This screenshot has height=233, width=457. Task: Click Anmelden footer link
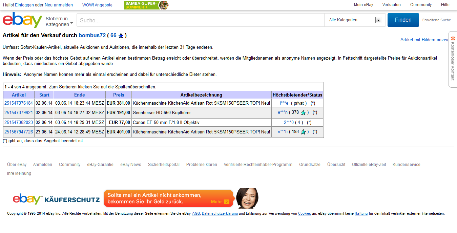click(43, 165)
